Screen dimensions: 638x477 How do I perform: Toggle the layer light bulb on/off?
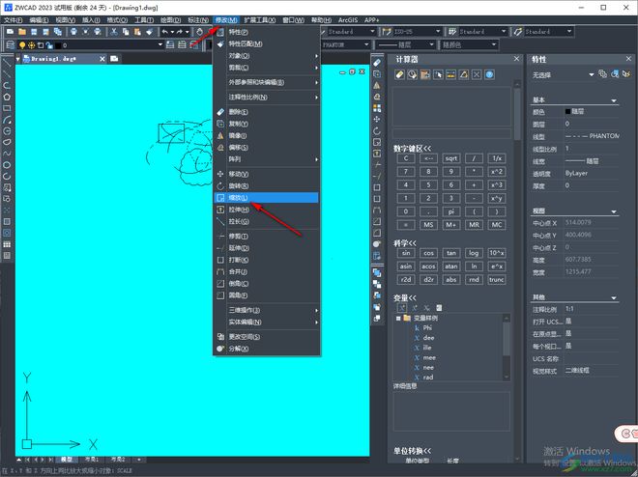click(x=22, y=45)
